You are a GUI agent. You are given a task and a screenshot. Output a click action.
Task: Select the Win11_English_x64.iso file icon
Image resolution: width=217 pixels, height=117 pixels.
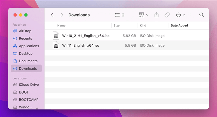point(56,46)
